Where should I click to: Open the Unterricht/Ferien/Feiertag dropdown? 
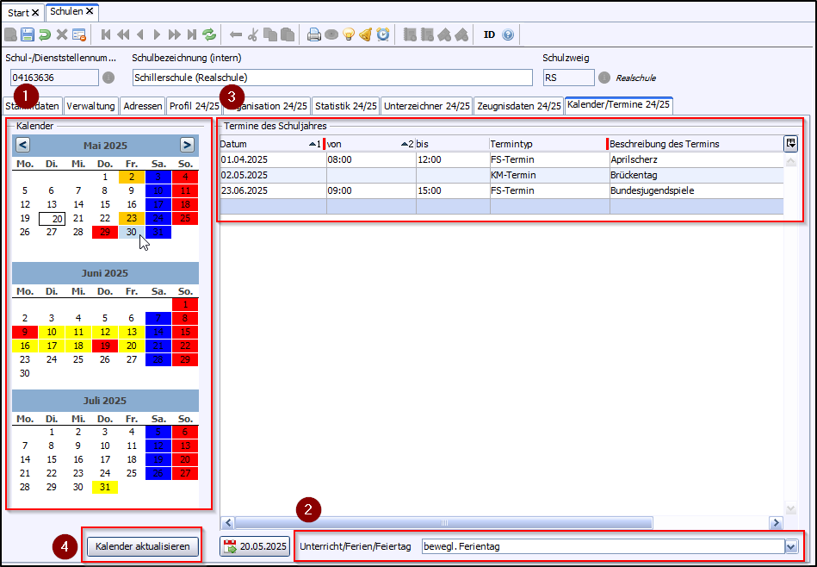(x=790, y=546)
